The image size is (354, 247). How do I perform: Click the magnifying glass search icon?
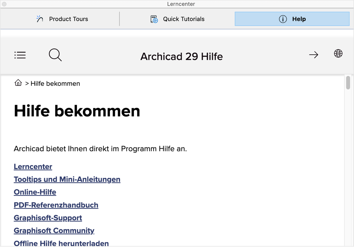click(x=55, y=55)
